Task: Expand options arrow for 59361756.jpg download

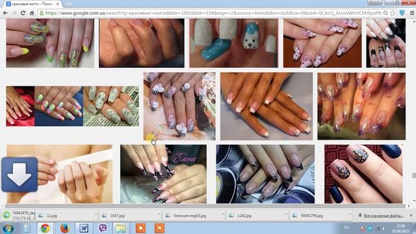Action: tap(350, 214)
